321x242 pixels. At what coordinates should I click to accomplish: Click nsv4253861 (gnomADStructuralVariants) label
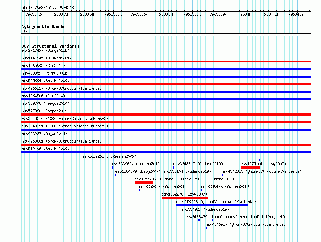point(62,141)
